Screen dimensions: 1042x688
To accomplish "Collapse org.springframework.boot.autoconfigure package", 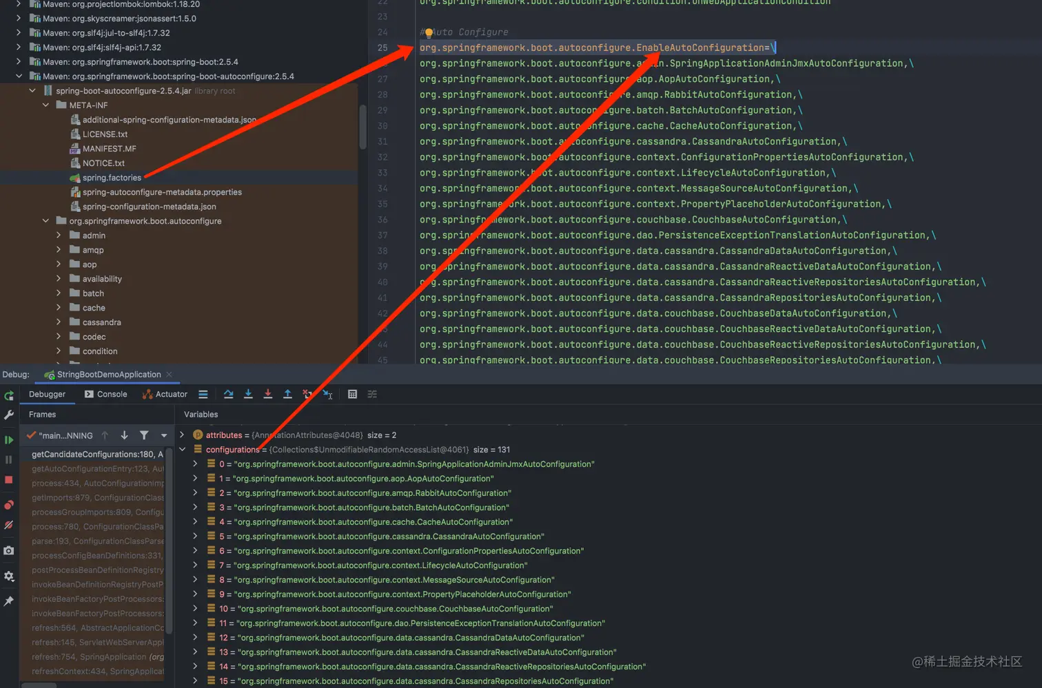I will 45,221.
